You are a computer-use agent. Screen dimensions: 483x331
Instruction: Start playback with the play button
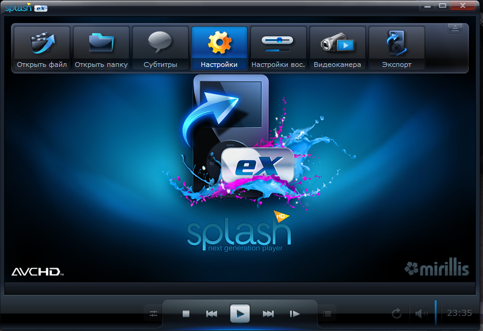tap(240, 314)
